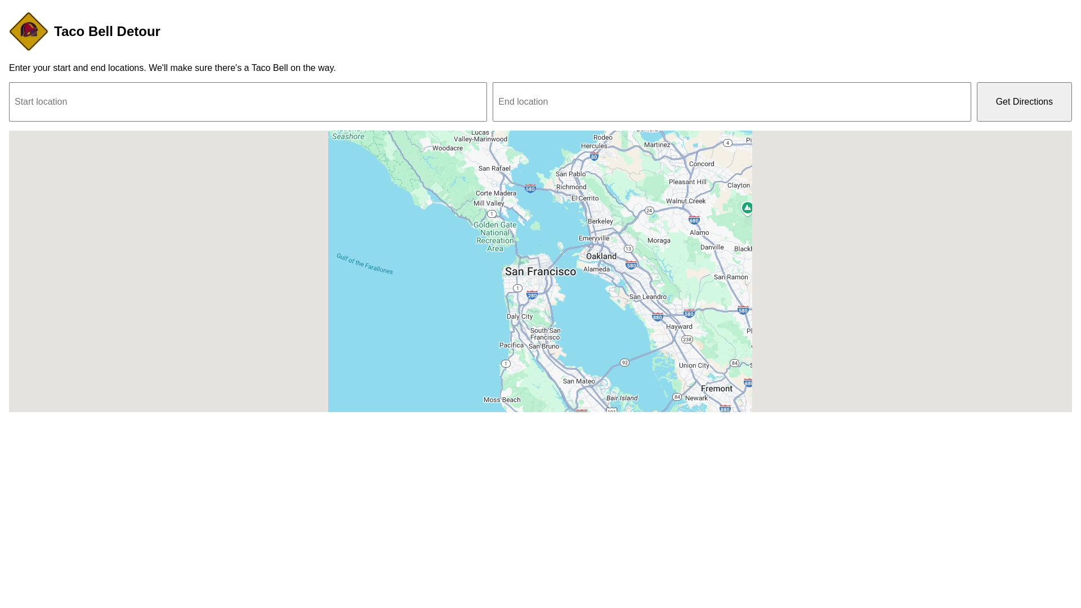Click the Golden Gate National Recreation Area label
Viewport: 1081px width, 608px height.
pyautogui.click(x=495, y=236)
